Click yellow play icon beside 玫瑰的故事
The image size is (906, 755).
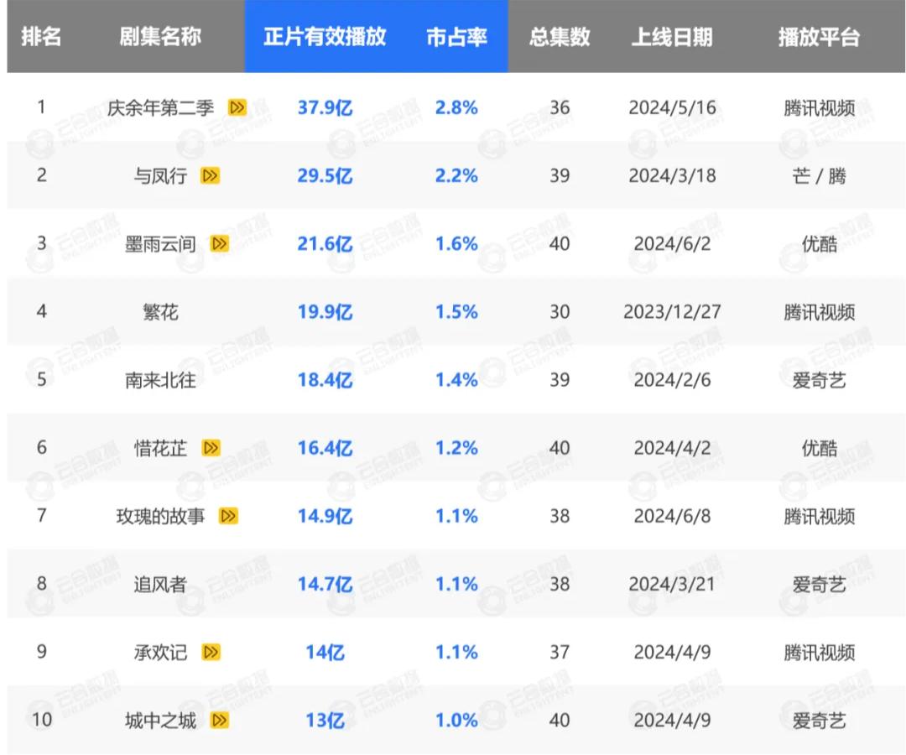228,516
